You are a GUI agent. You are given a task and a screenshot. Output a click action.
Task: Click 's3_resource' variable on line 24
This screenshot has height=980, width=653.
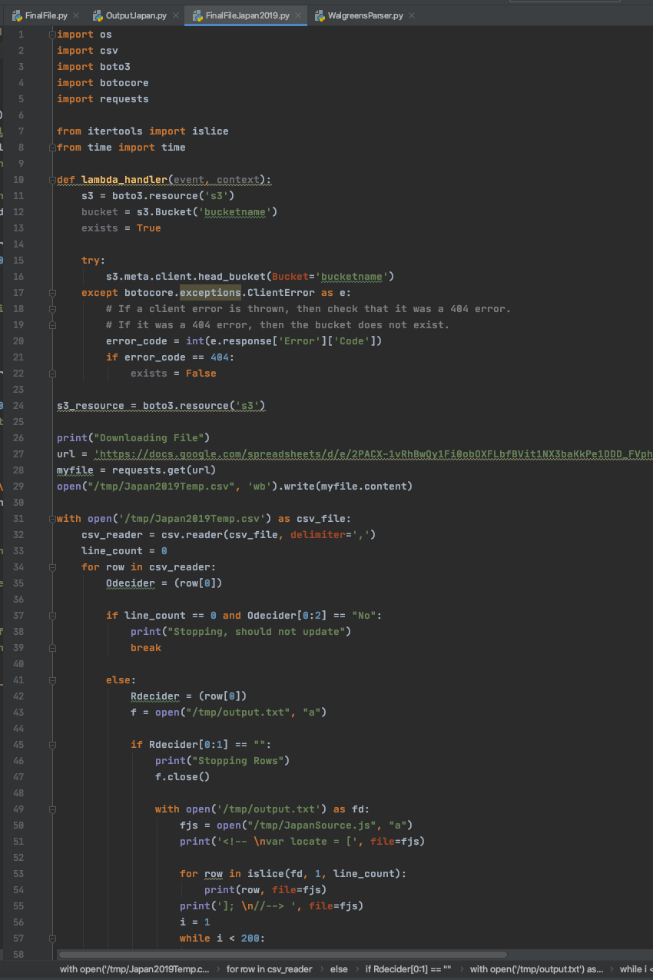pos(91,406)
